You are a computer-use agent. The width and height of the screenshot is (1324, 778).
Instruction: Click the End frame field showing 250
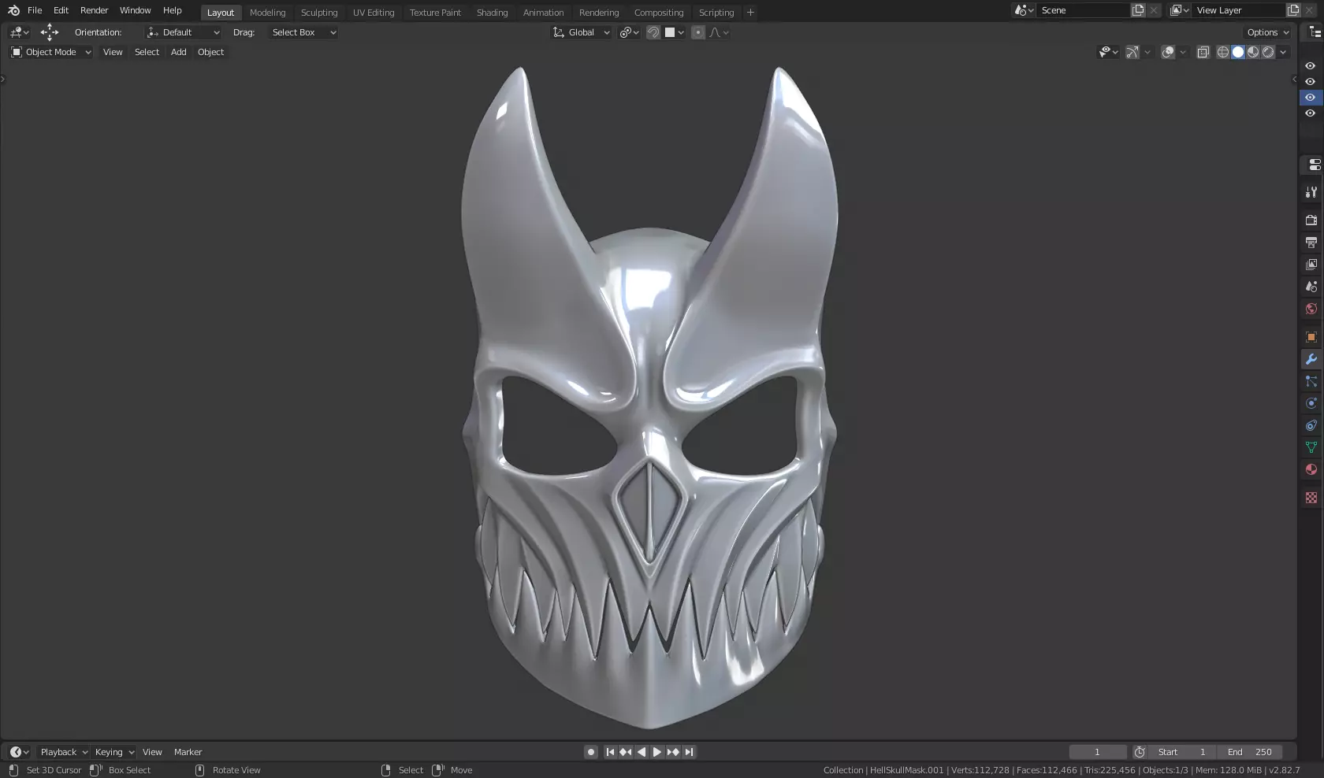[x=1249, y=752]
